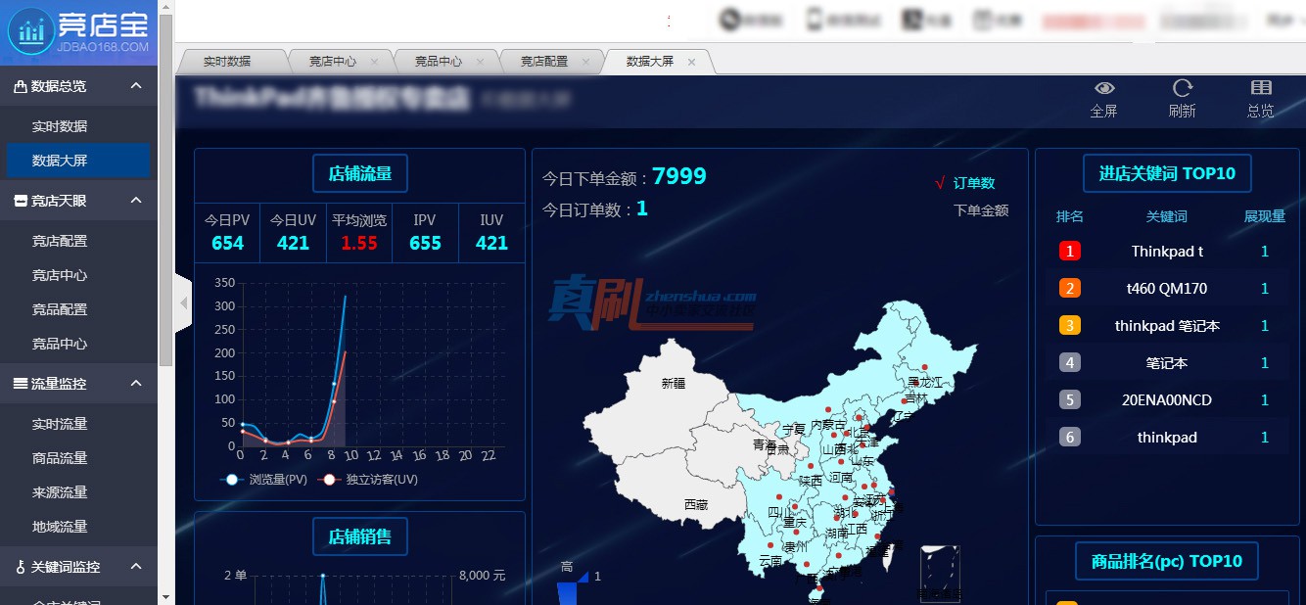Click the 进店关键词 TOP10 title button

click(1167, 173)
